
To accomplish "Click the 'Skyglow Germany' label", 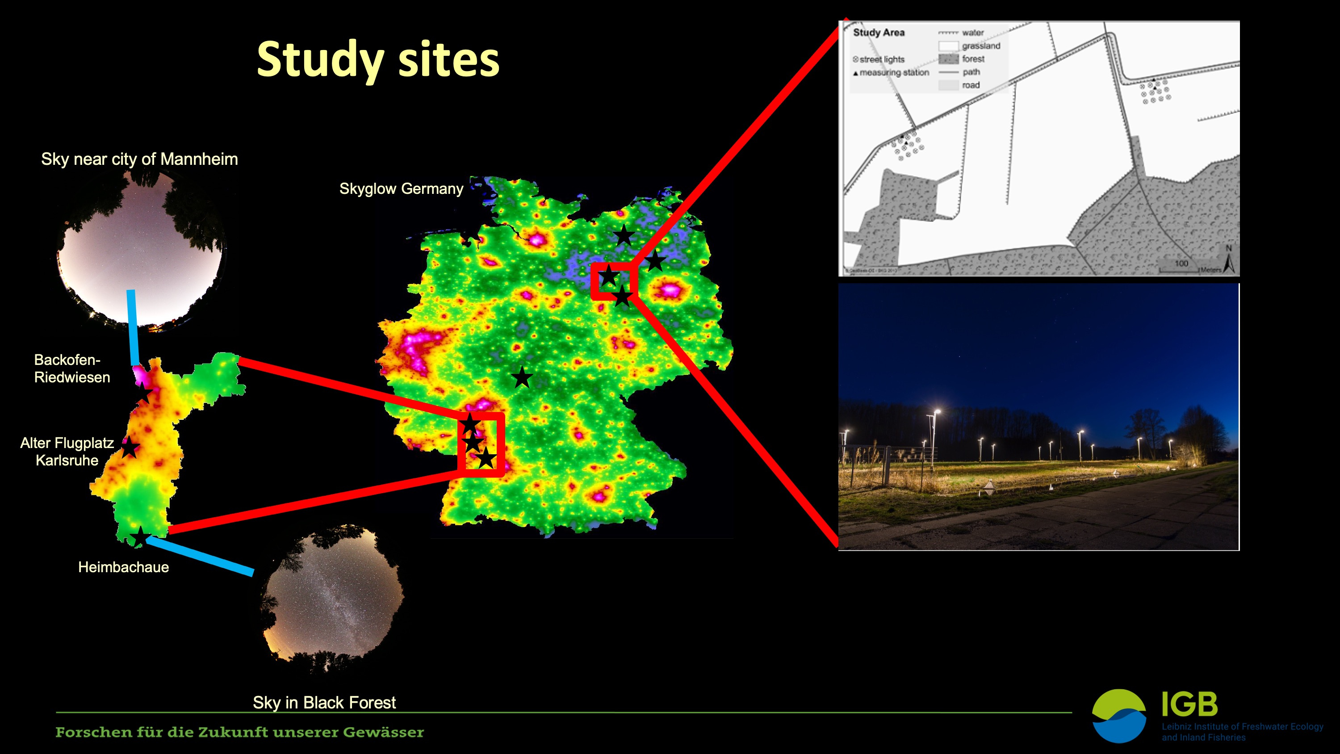I will pyautogui.click(x=401, y=188).
